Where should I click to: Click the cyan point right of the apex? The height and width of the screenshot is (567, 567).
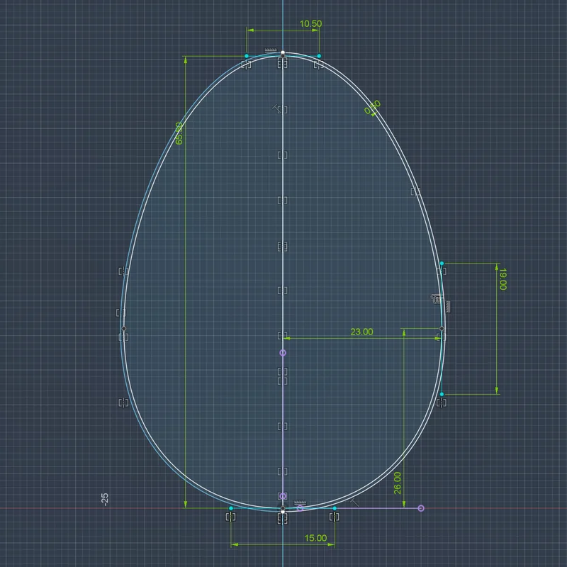pyautogui.click(x=319, y=56)
